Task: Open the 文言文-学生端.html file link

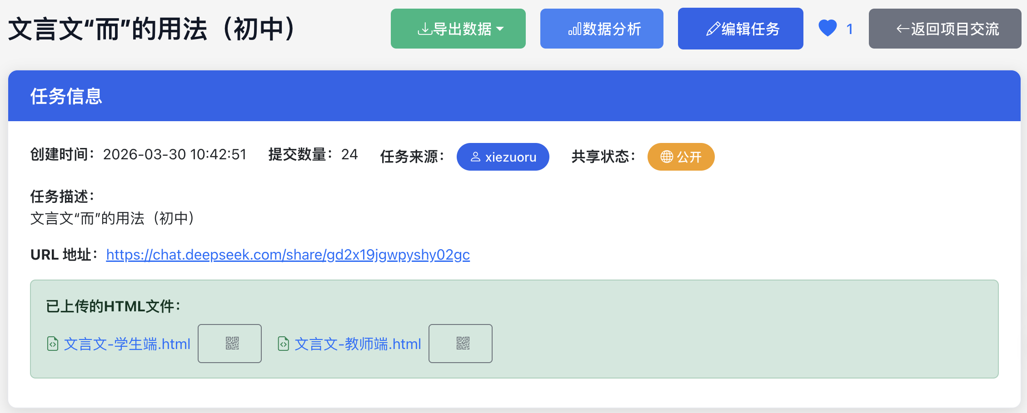Action: tap(127, 344)
